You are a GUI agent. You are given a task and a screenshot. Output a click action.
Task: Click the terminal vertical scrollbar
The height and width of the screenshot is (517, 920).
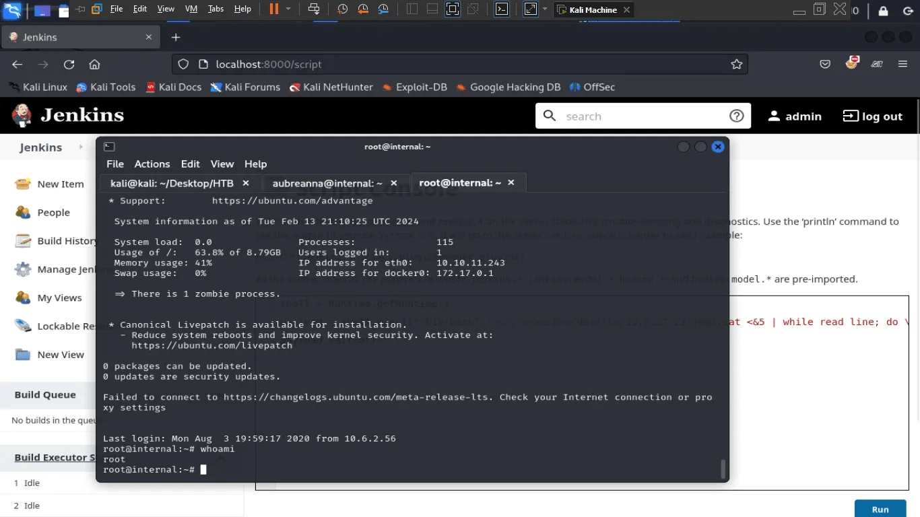pyautogui.click(x=724, y=469)
